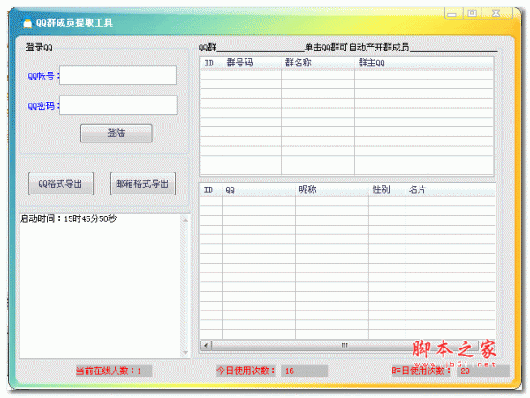The width and height of the screenshot is (530, 398).
Task: Click the QQ column header in member table
Action: click(x=259, y=189)
